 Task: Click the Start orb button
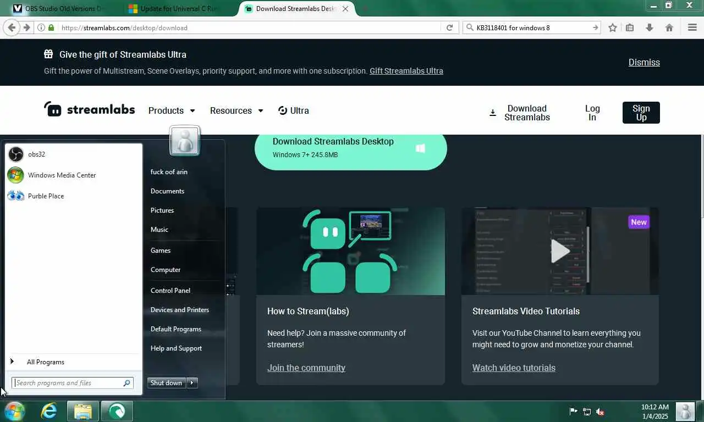pyautogui.click(x=14, y=411)
